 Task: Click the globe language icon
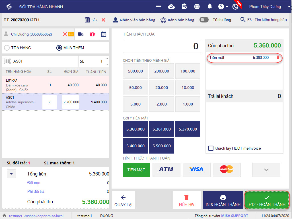(x=197, y=7)
